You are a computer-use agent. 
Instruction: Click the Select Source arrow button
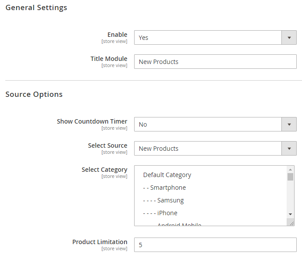coord(289,149)
